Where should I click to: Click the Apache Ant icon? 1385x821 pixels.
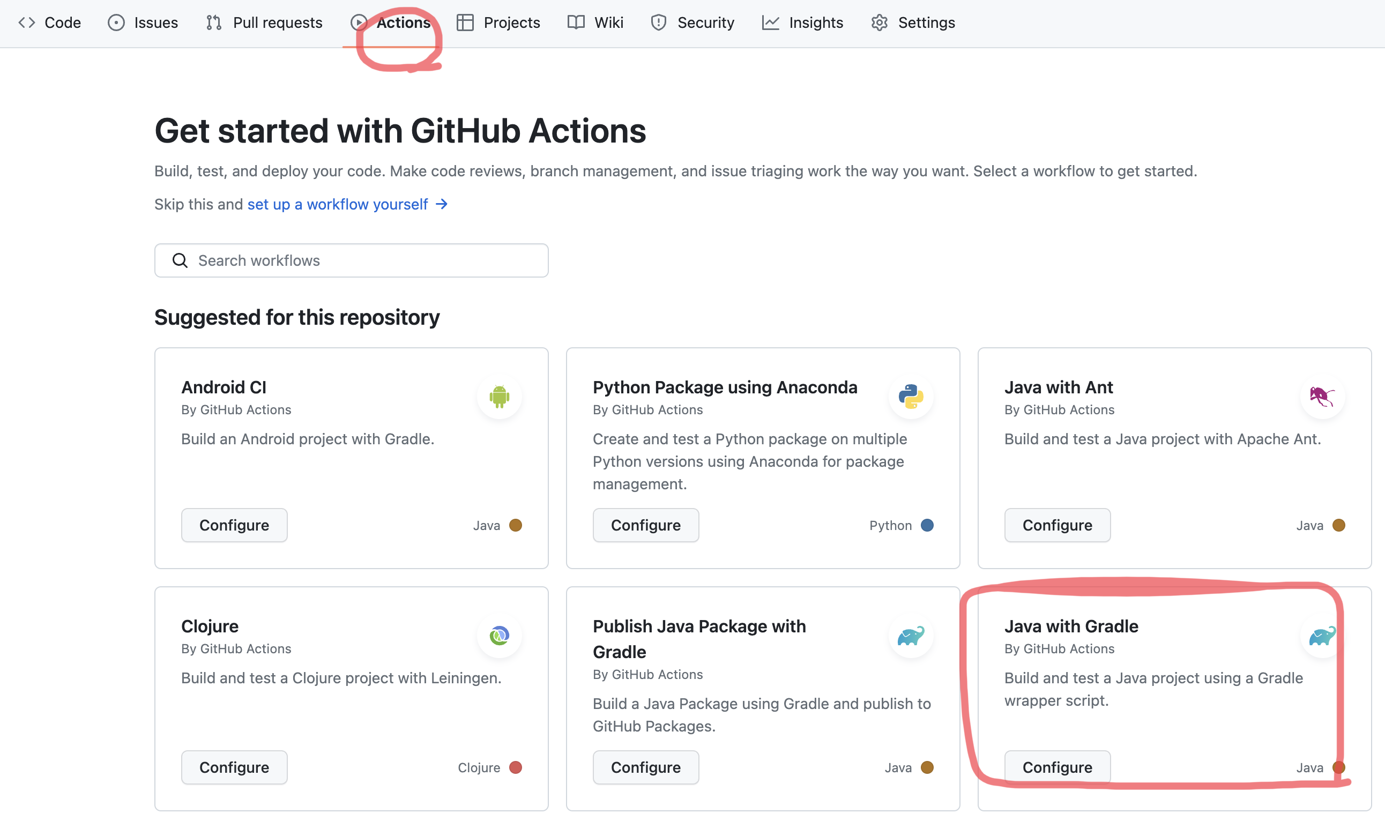(x=1322, y=397)
